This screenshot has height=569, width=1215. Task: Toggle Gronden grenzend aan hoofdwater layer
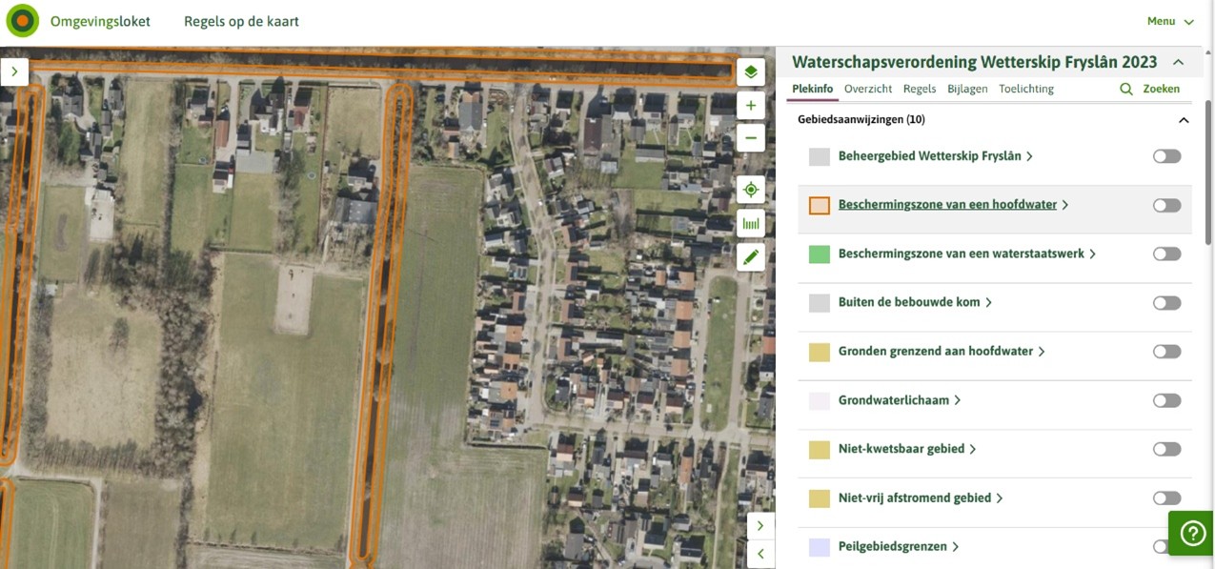[1166, 352]
